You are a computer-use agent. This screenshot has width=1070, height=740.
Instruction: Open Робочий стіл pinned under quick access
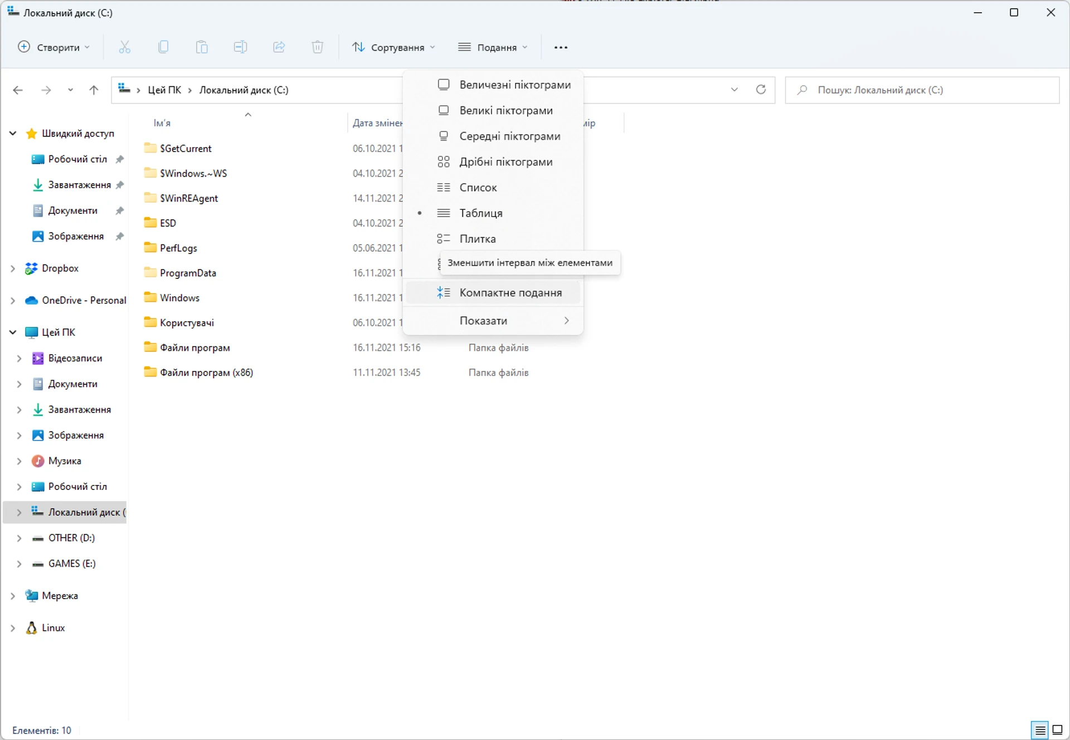[77, 159]
